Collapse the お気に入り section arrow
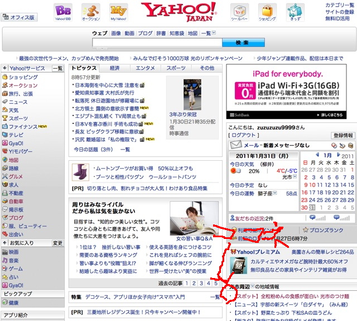The image size is (357, 321). click(x=5, y=243)
